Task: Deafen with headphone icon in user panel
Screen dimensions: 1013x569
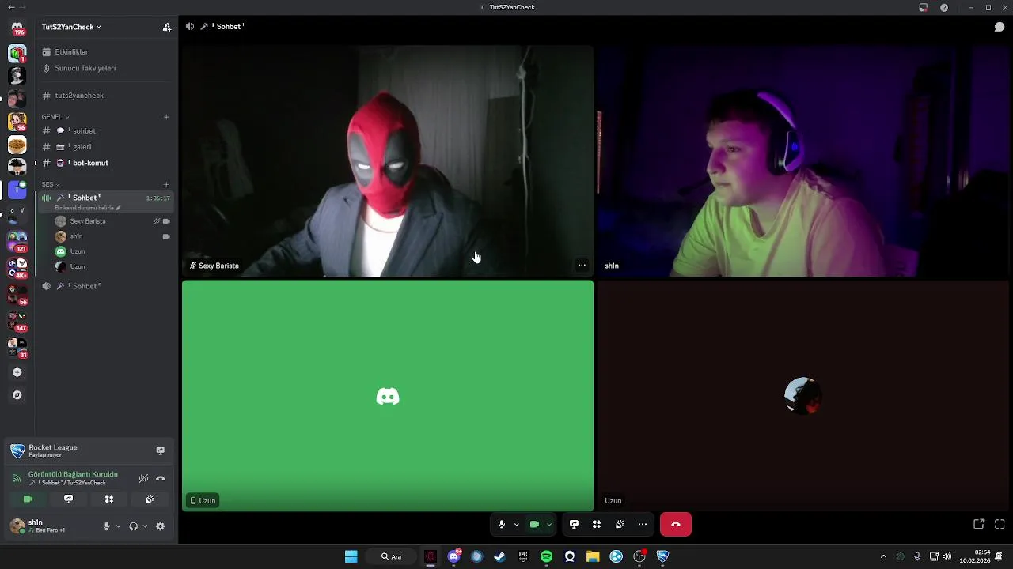Action: [133, 526]
